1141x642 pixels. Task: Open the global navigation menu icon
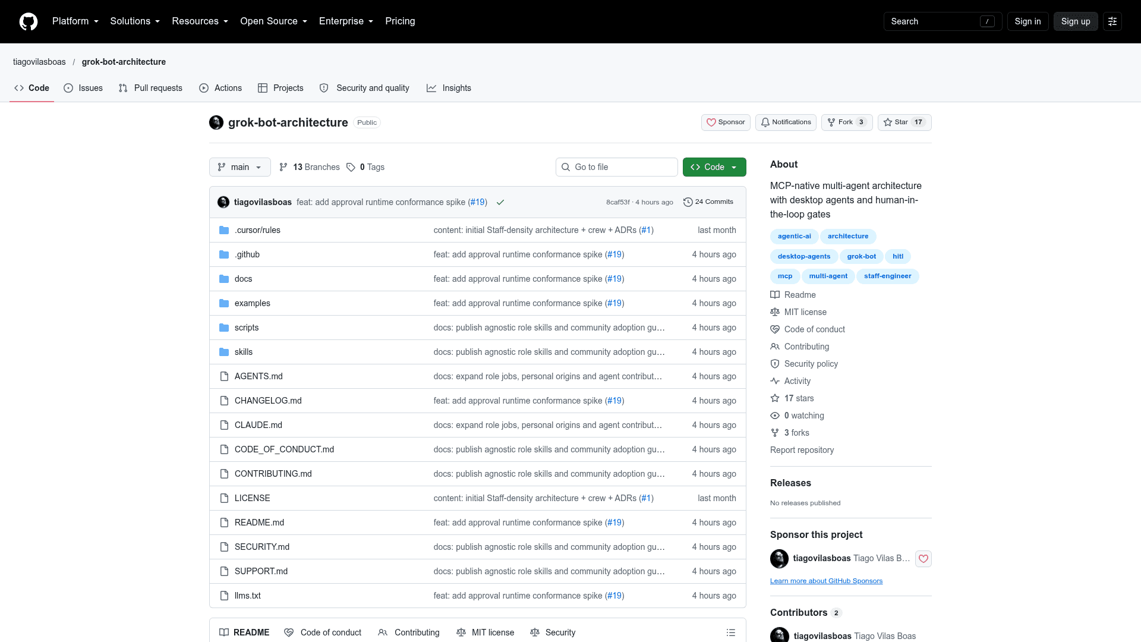(1112, 21)
